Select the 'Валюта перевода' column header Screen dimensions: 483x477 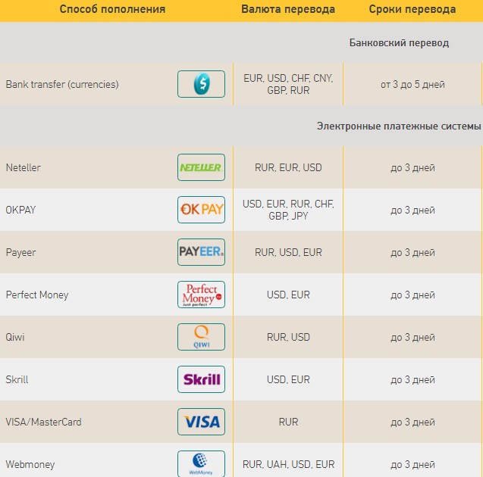click(x=288, y=9)
